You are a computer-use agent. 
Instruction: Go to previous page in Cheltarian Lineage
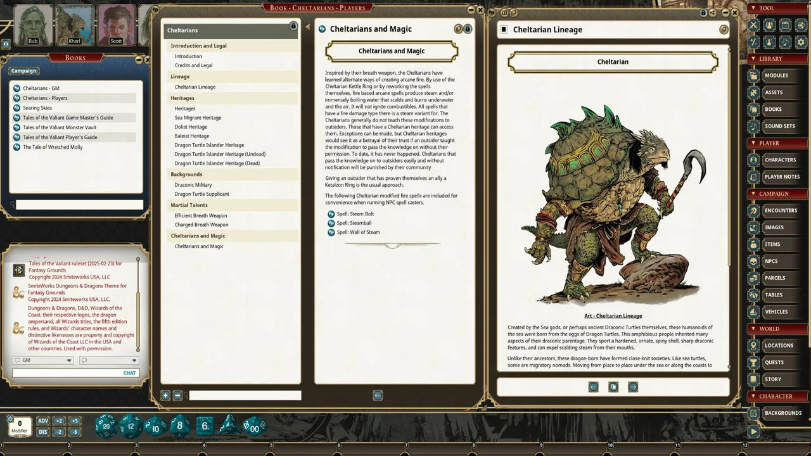(593, 387)
